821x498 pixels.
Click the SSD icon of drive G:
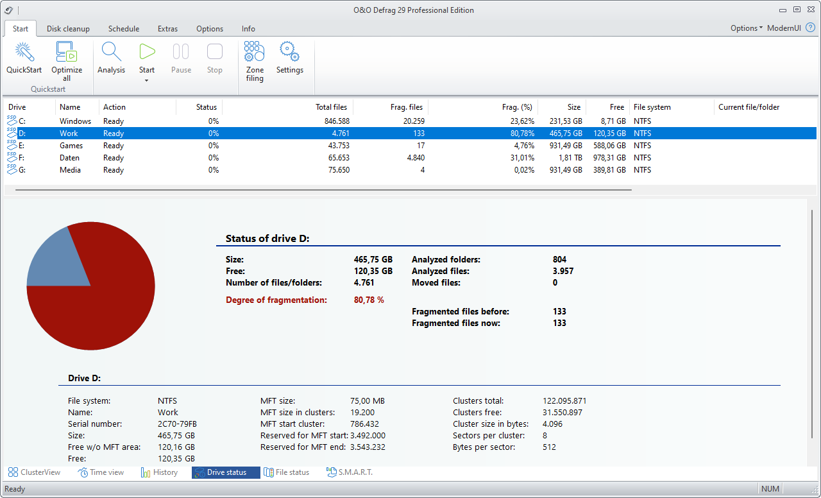click(12, 169)
